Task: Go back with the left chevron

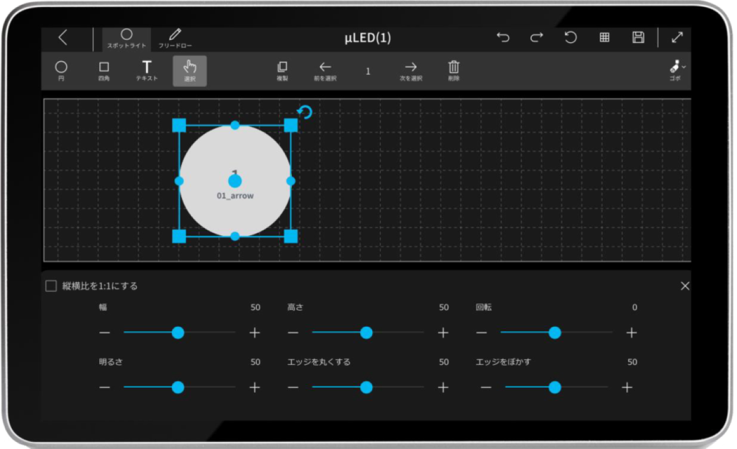Action: point(63,38)
